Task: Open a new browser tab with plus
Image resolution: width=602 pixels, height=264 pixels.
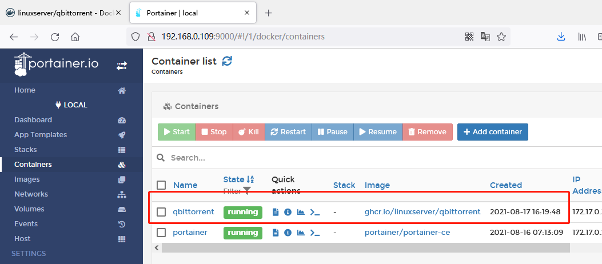Action: [268, 13]
